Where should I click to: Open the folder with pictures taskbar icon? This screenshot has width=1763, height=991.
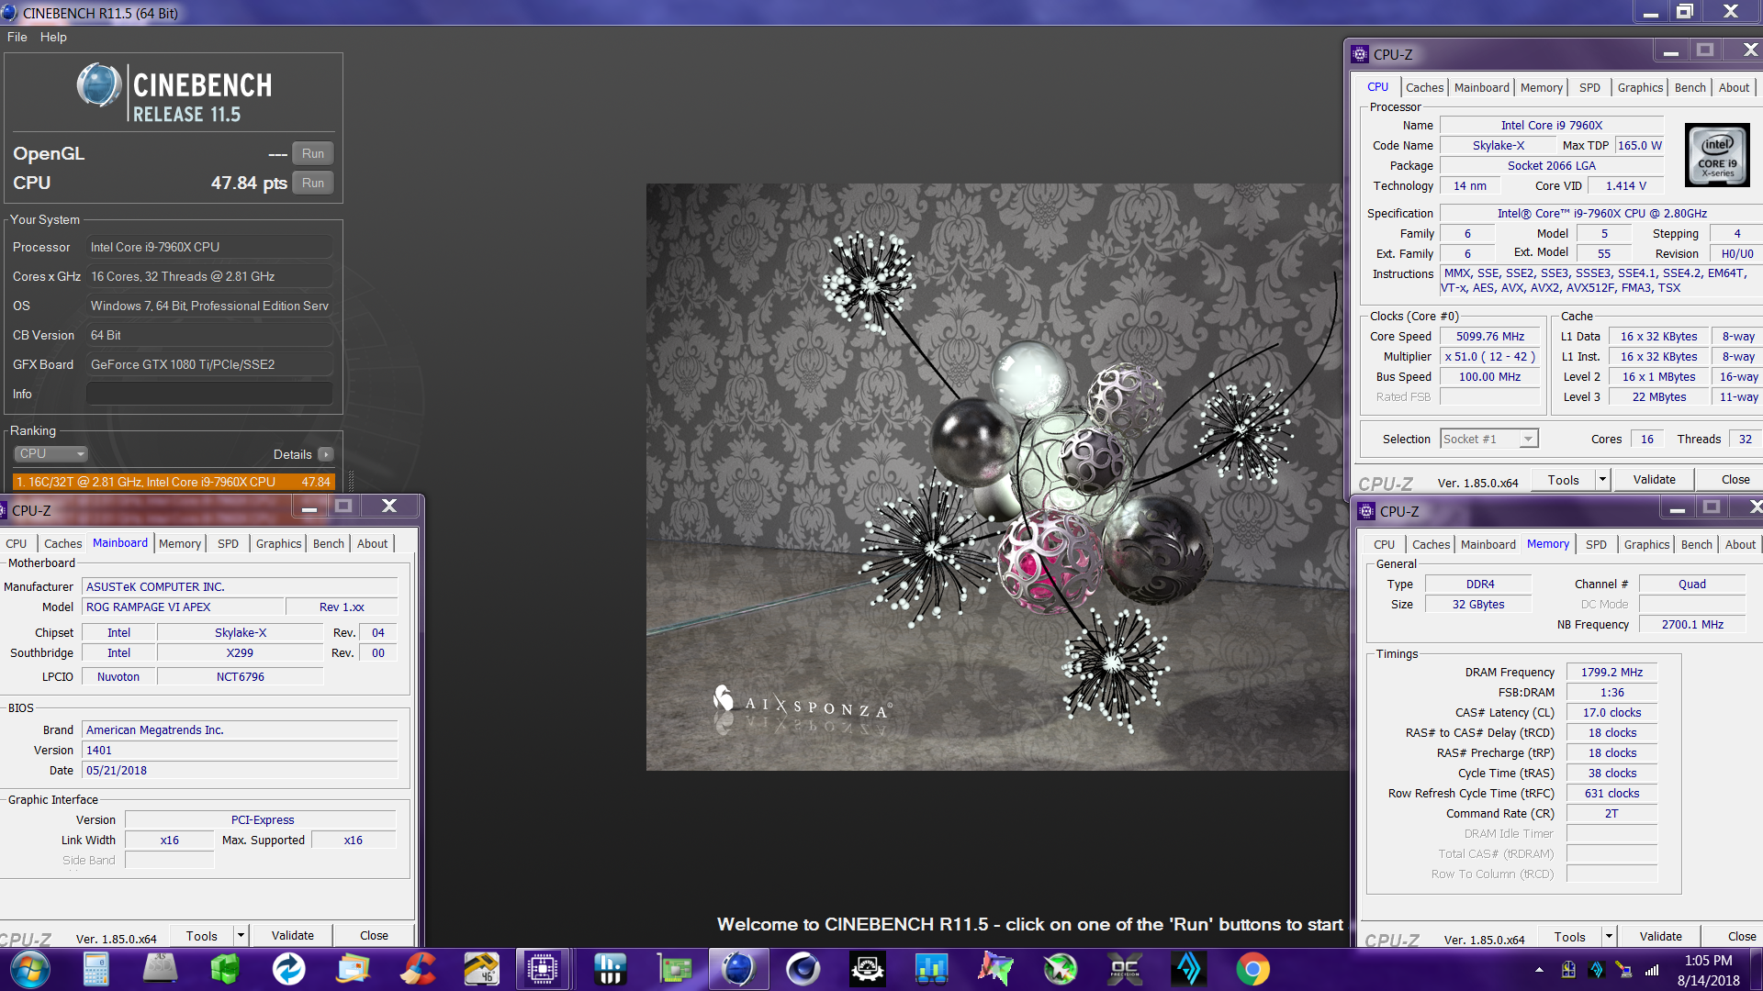[354, 969]
